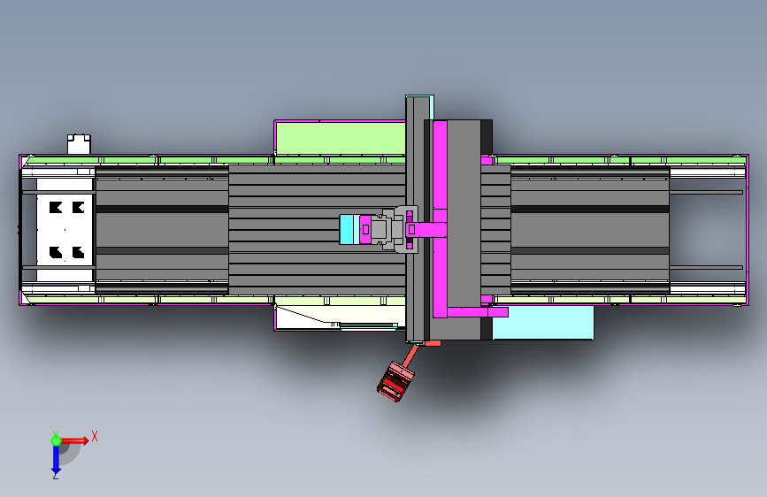The image size is (767, 497).
Task: Click the blue Z axis arrow of the triad
Action: [56, 460]
